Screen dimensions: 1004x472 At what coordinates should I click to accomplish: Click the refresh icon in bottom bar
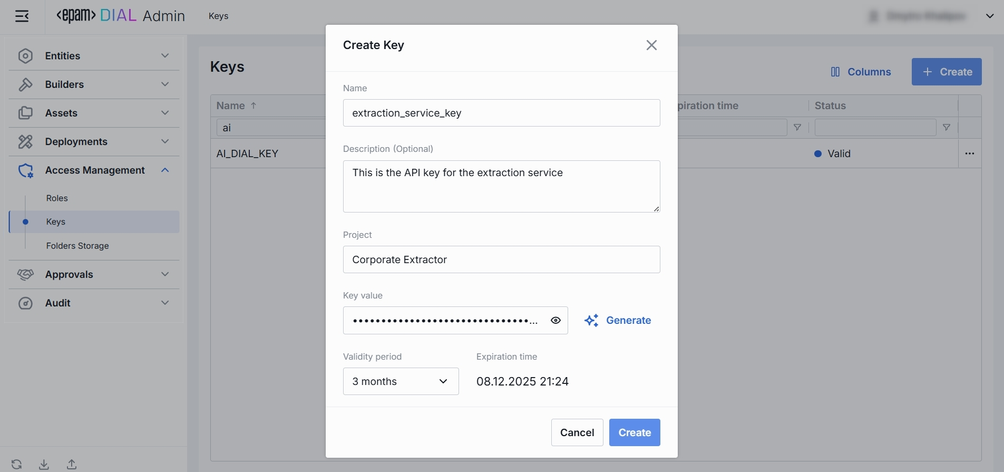[x=17, y=464]
